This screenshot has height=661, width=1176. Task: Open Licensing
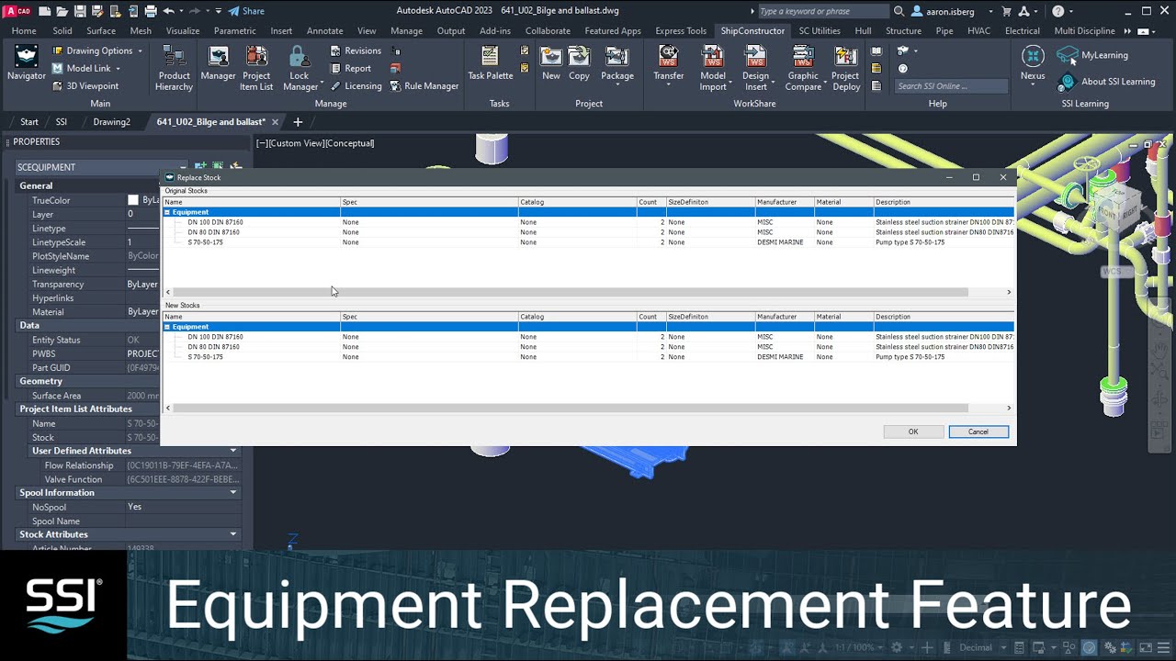click(x=356, y=85)
